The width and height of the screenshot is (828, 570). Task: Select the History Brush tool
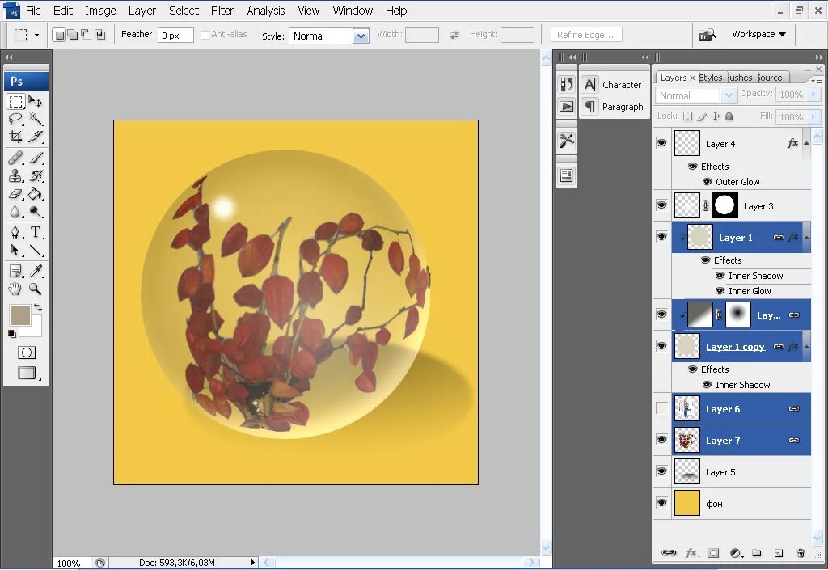[x=36, y=175]
